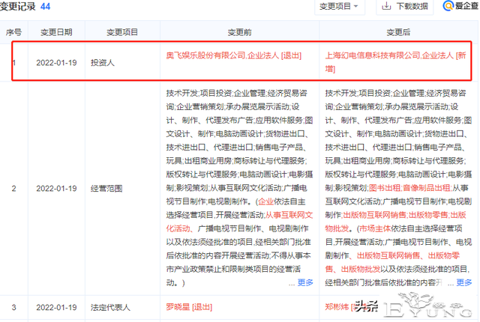Click 罗晓星 [退出] legal representative entry
Screen dimensions: 480x322
[189, 307]
